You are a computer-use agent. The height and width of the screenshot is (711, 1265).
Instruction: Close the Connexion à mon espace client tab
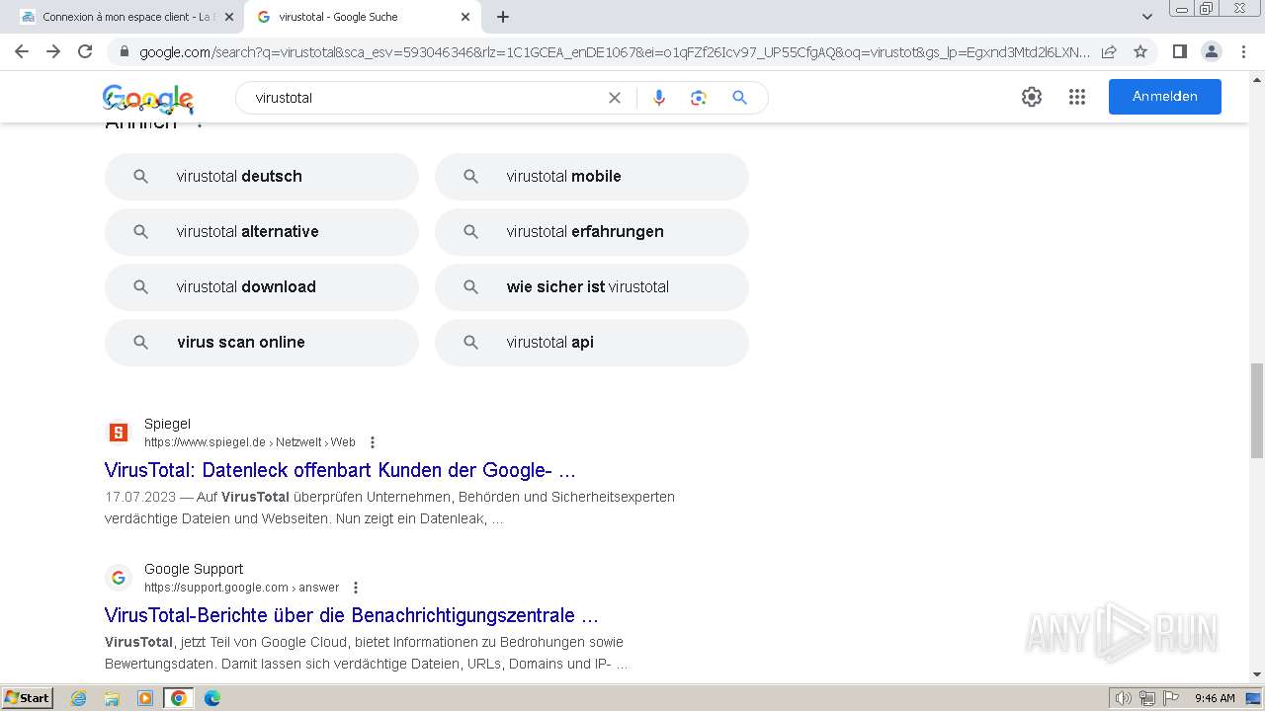229,17
